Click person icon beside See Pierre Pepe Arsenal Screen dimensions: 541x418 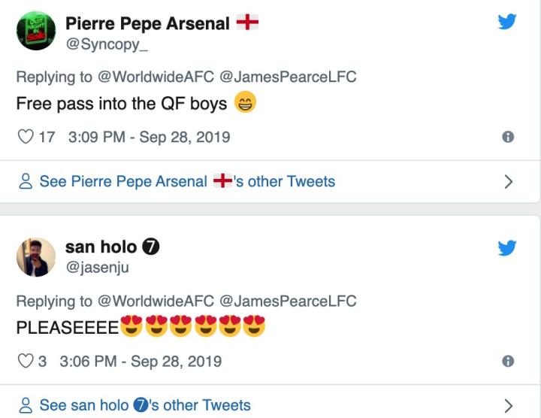pyautogui.click(x=26, y=182)
